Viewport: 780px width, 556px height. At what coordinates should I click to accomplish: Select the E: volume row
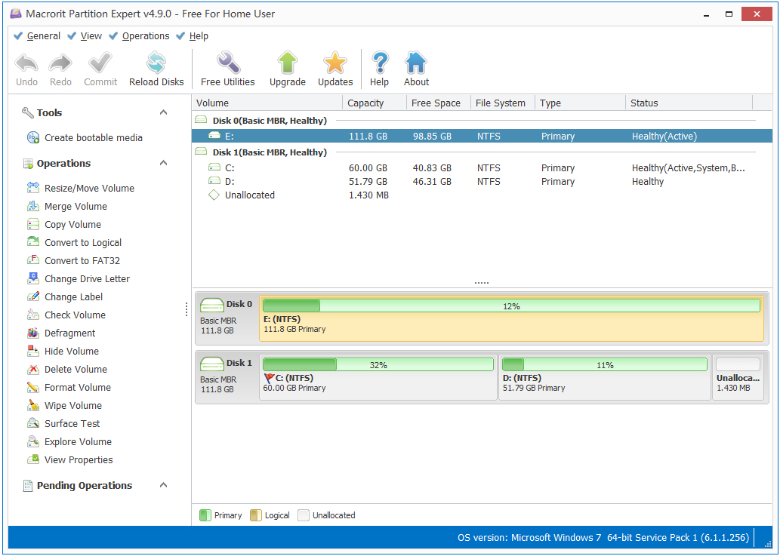(x=482, y=136)
